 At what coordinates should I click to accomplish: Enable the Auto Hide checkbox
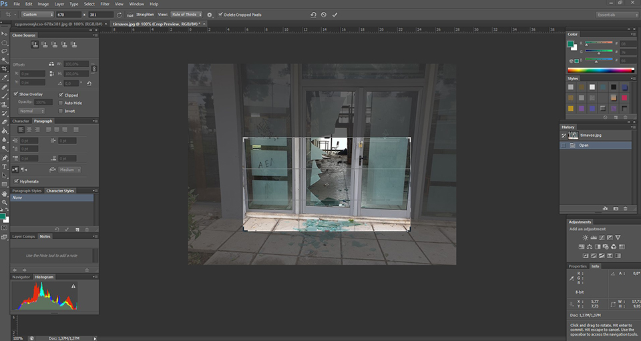point(61,103)
